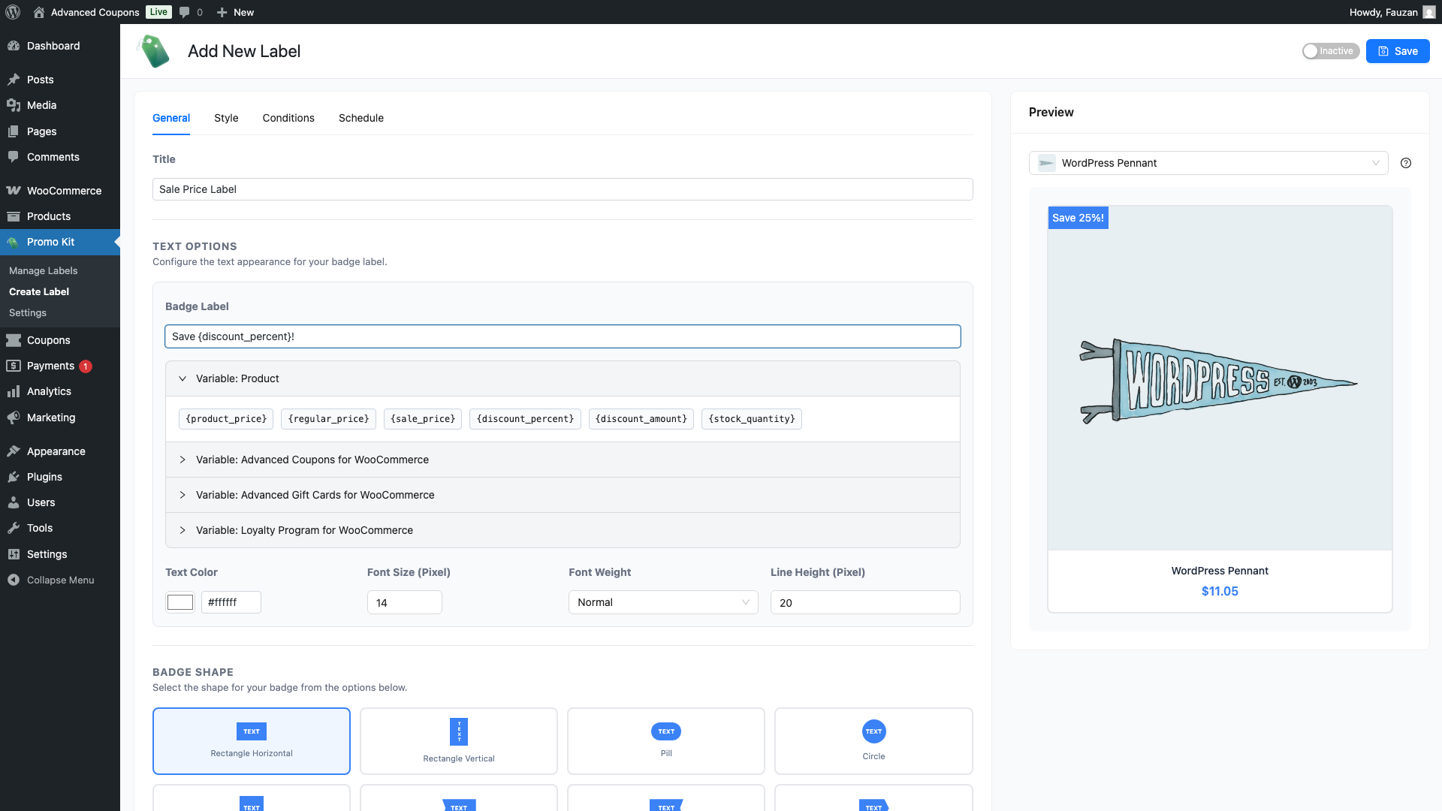Image resolution: width=1442 pixels, height=811 pixels.
Task: Click the Title input field
Action: pos(562,189)
